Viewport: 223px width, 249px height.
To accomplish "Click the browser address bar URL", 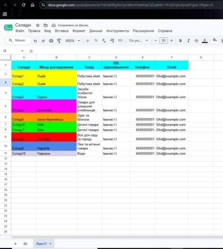I will point(130,5).
